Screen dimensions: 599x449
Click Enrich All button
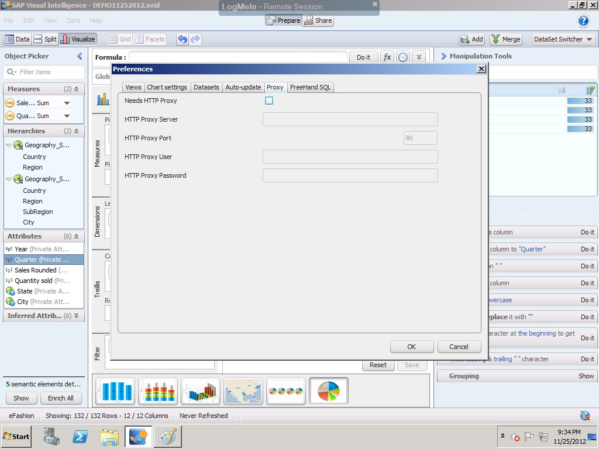pyautogui.click(x=61, y=398)
